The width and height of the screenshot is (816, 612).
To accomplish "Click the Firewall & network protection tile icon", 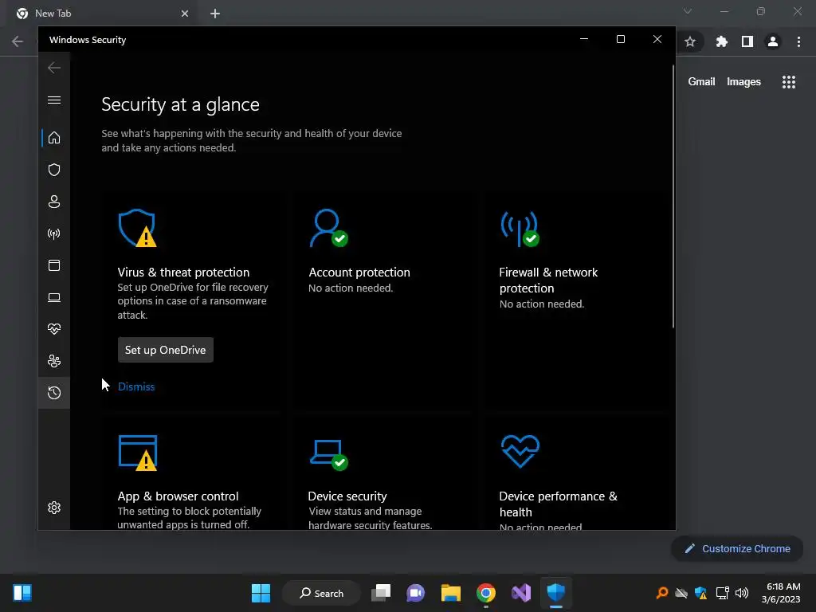I will pyautogui.click(x=520, y=229).
